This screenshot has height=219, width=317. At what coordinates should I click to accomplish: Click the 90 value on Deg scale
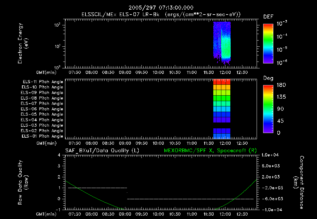coord(280,109)
